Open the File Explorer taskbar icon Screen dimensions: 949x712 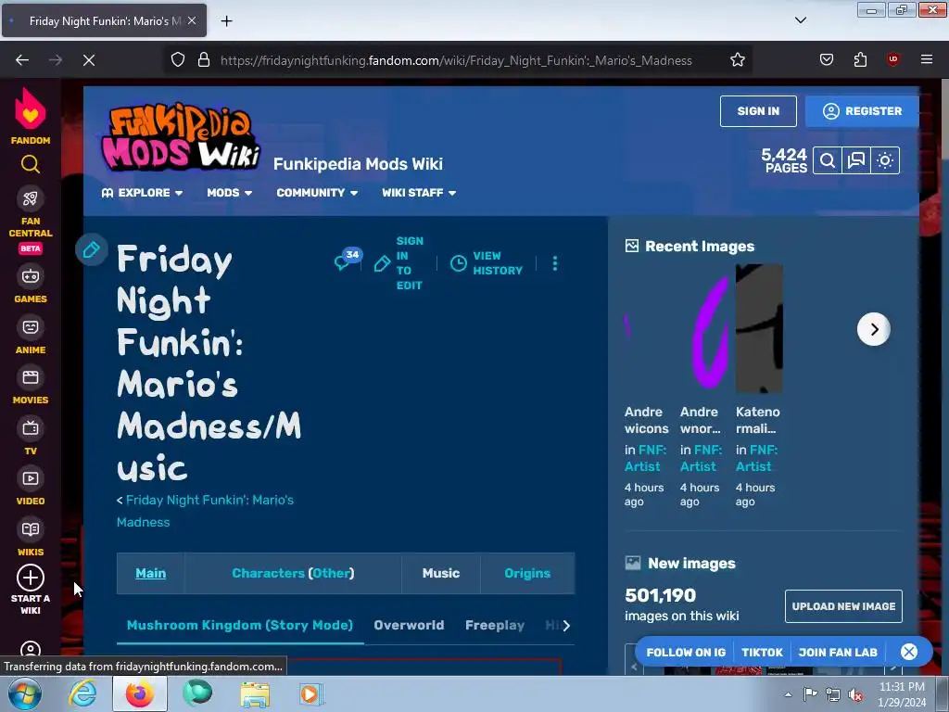(255, 693)
